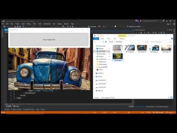Open the Project menu in Visual Studio
Viewport: 177px width, 133px height.
click(17, 24)
